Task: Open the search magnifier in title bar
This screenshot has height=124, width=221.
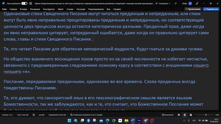Action: (x=176, y=3)
